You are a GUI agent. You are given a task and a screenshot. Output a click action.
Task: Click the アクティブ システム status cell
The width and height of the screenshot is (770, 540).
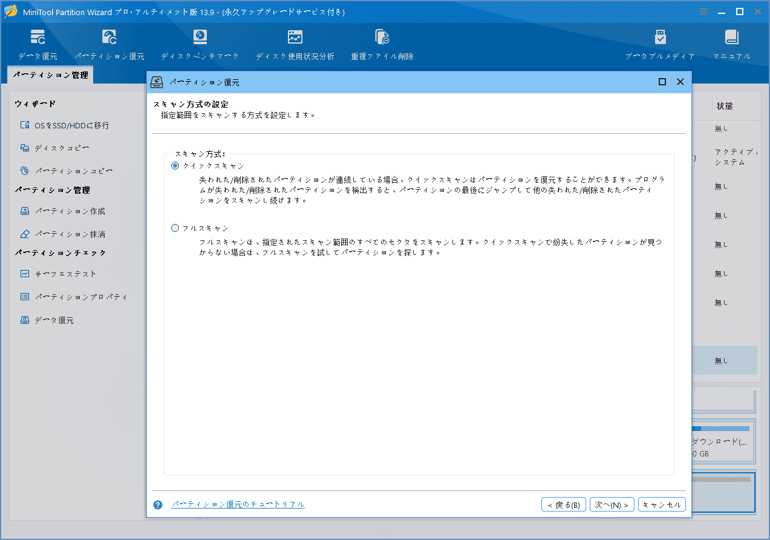[734, 157]
